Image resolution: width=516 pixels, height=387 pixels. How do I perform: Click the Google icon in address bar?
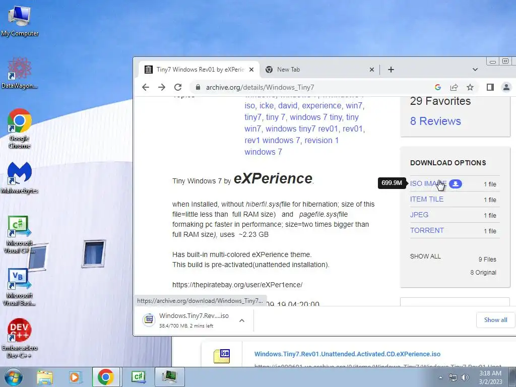tap(438, 87)
